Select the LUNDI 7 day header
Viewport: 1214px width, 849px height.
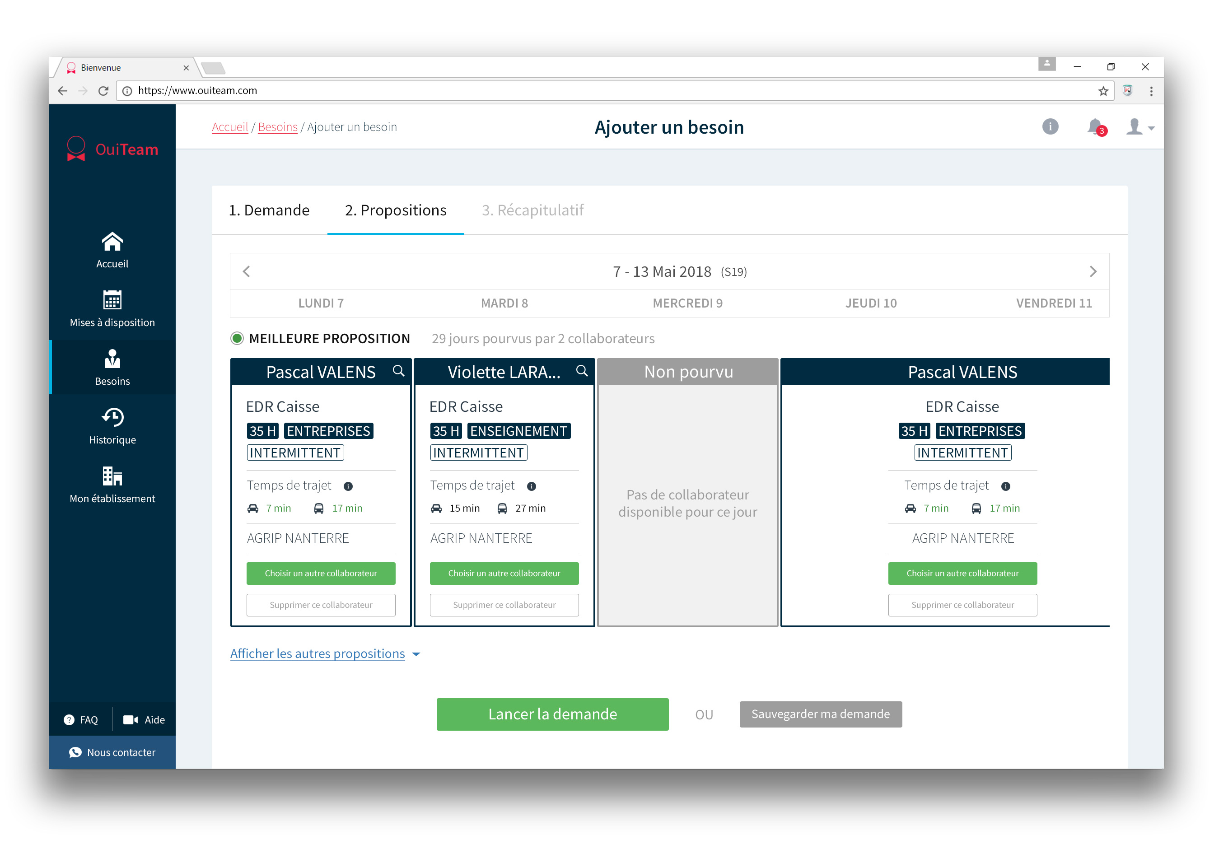[x=321, y=303]
